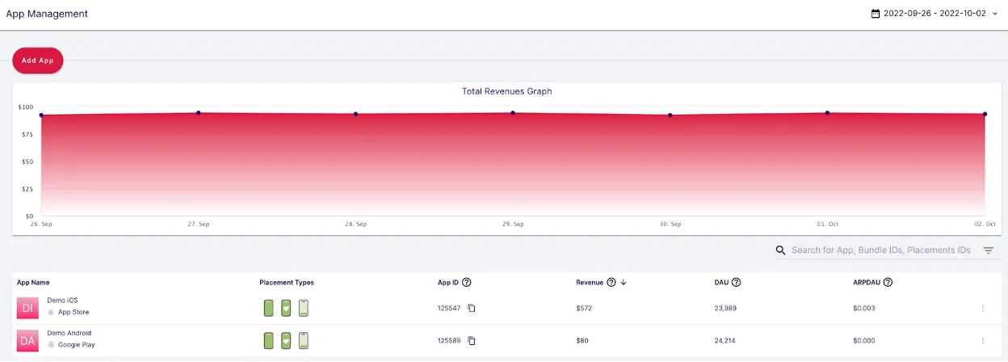Type in the app search field
The height and width of the screenshot is (362, 1008).
880,250
